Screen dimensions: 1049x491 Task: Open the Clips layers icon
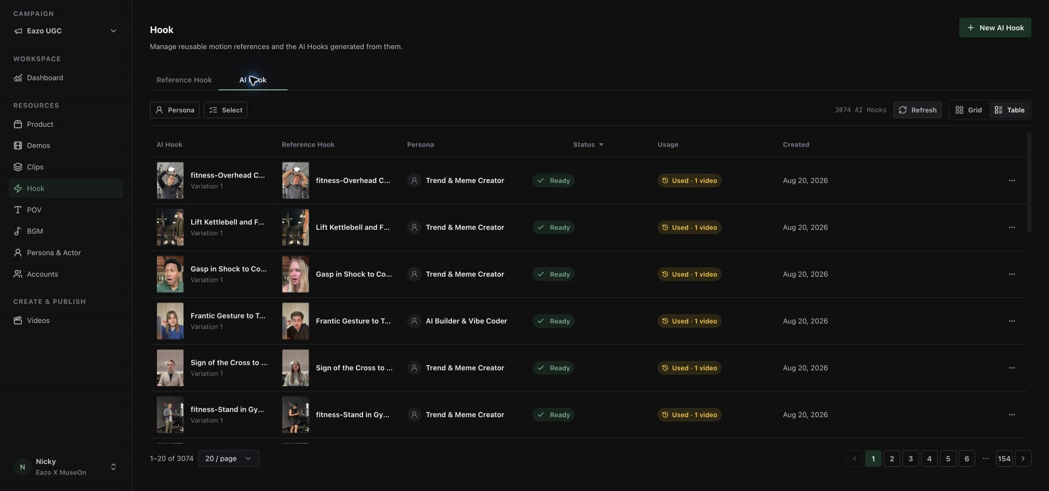point(18,167)
